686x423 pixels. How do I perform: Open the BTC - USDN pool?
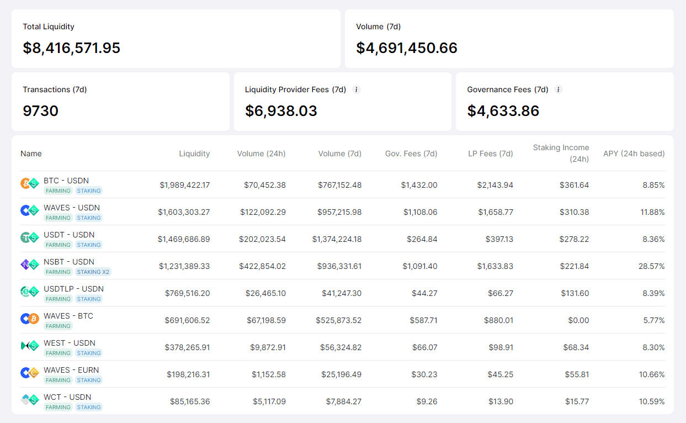[x=342, y=184]
